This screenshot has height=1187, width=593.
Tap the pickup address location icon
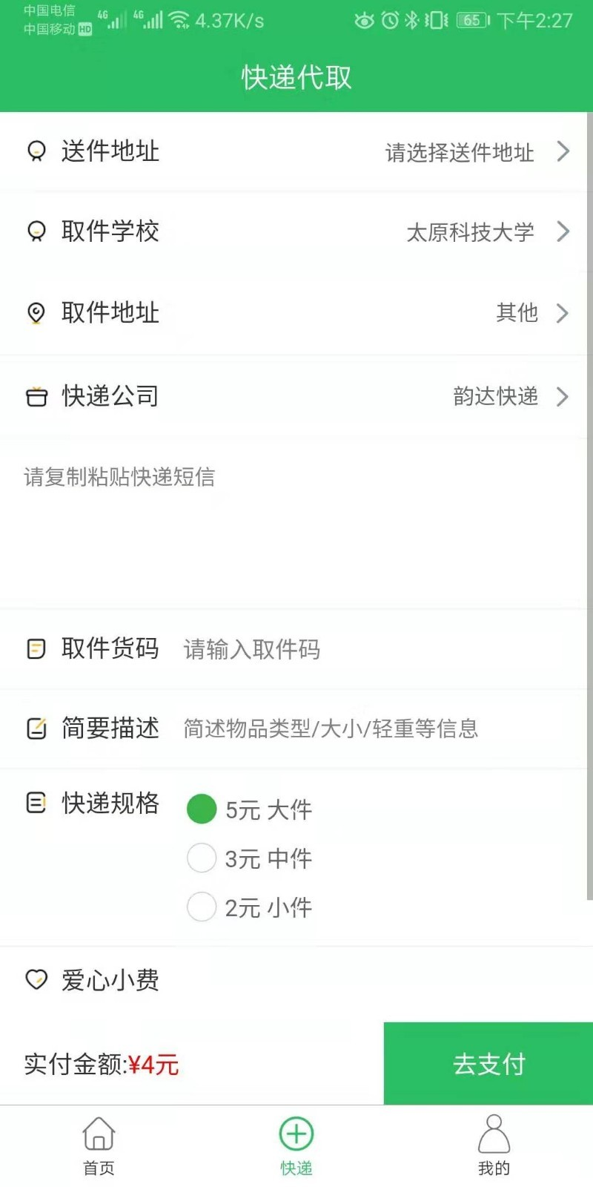pos(36,313)
